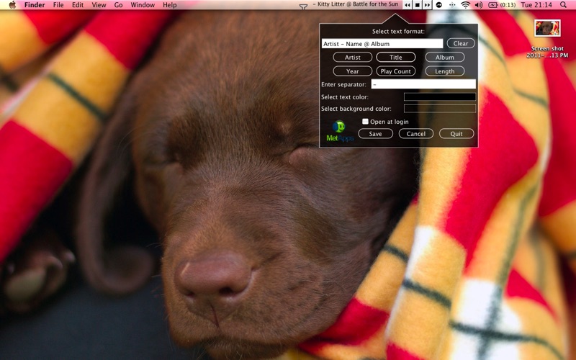Click the four-arrow icon beside the Wi-Fi indicator
Screen dimensions: 576x360
pyautogui.click(x=452, y=5)
